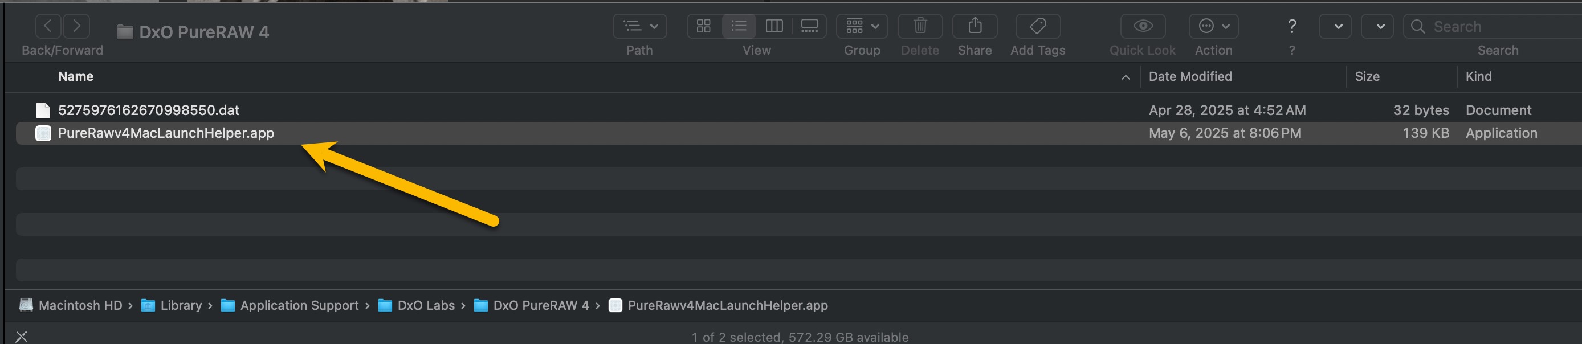Click the question mark toolbar item
The image size is (1582, 344).
click(x=1292, y=26)
